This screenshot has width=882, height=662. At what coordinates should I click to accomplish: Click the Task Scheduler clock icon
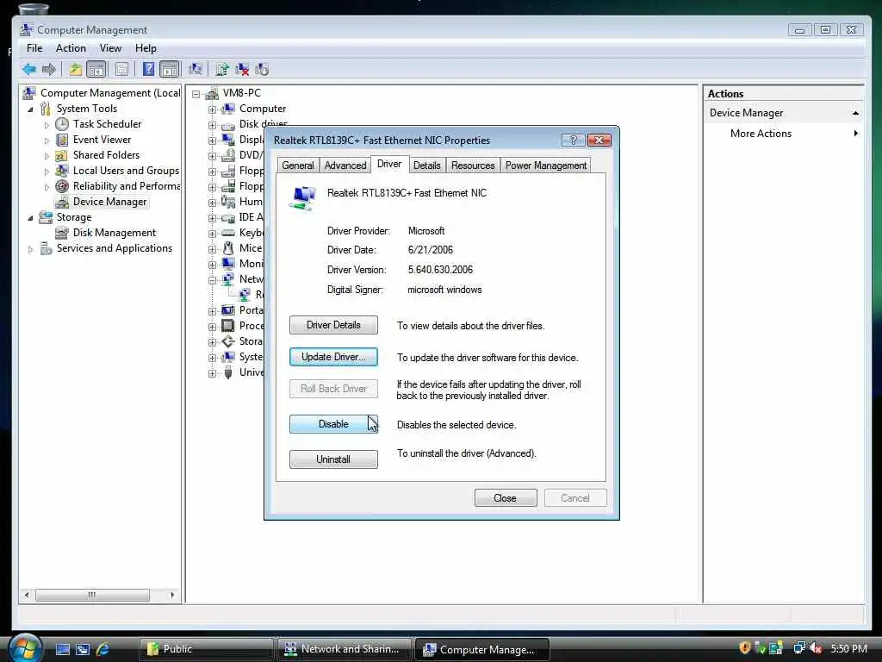pos(62,124)
